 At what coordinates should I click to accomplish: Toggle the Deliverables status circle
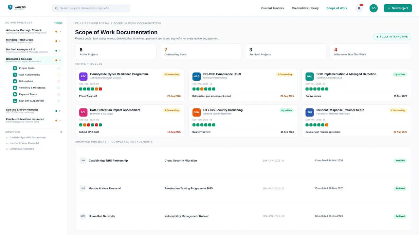click(x=59, y=81)
